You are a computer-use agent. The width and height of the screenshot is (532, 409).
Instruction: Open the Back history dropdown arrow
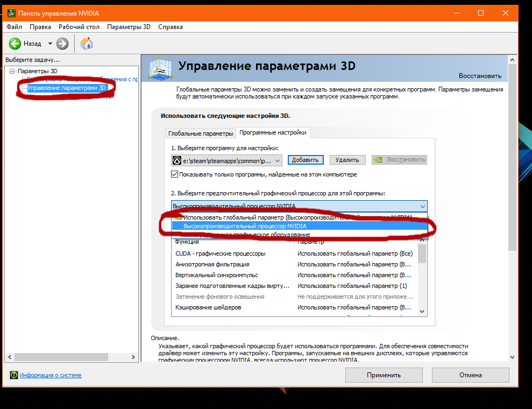click(50, 44)
